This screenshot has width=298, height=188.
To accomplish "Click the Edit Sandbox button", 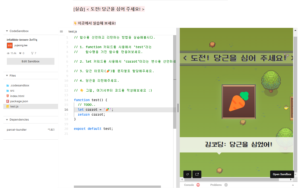I will tap(31, 61).
